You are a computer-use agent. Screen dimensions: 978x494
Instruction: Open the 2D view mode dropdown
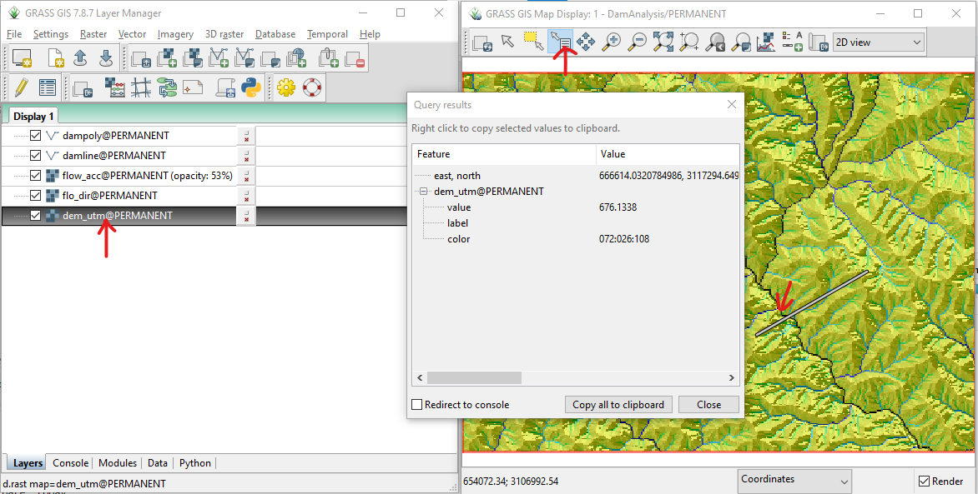pyautogui.click(x=878, y=42)
